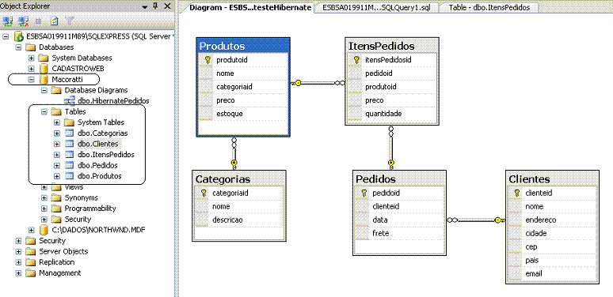Expand the Management folder
613x297 pixels.
click(x=18, y=273)
